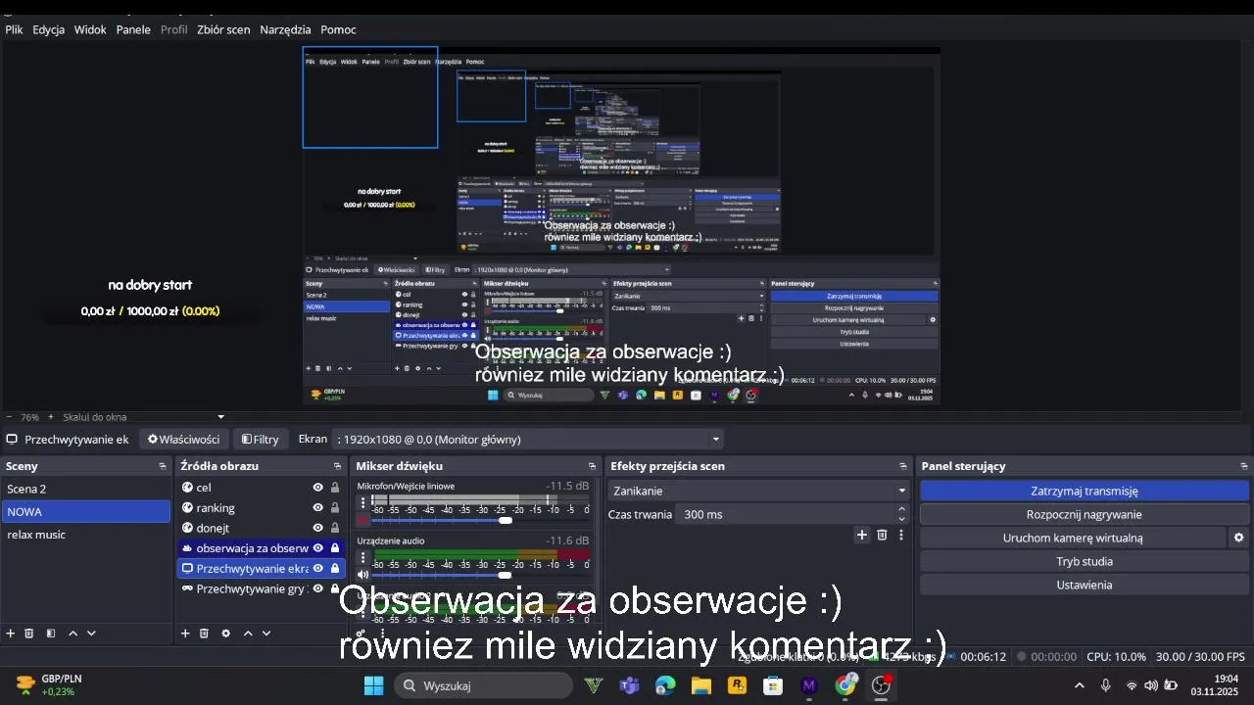Open the Edycja menu
Viewport: 1254px width, 705px height.
(48, 29)
